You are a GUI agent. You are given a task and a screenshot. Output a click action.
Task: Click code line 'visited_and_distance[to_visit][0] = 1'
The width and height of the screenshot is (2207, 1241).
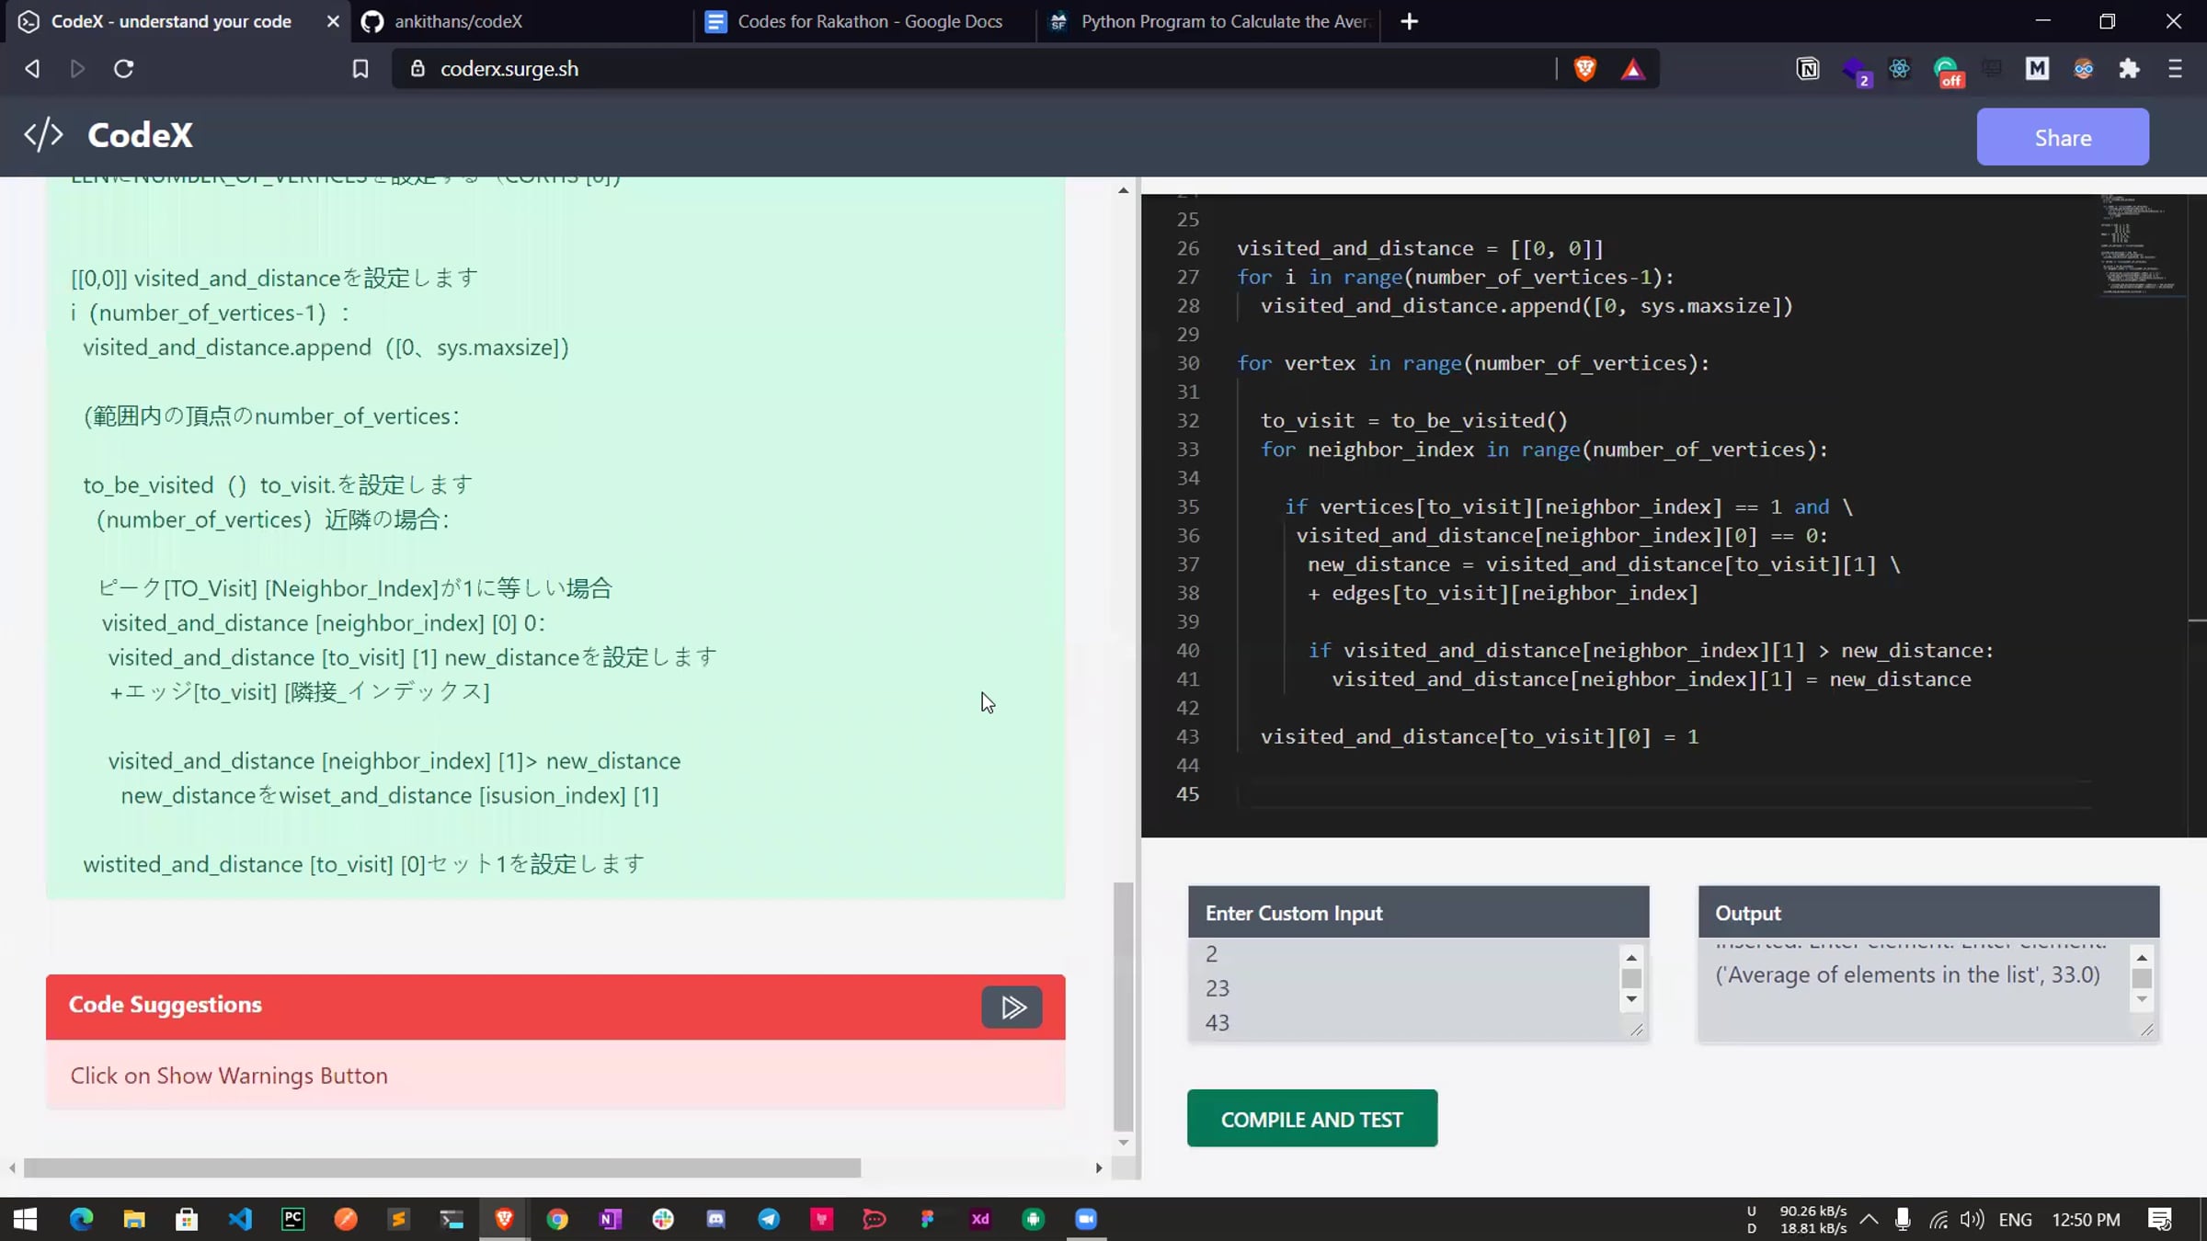1480,736
